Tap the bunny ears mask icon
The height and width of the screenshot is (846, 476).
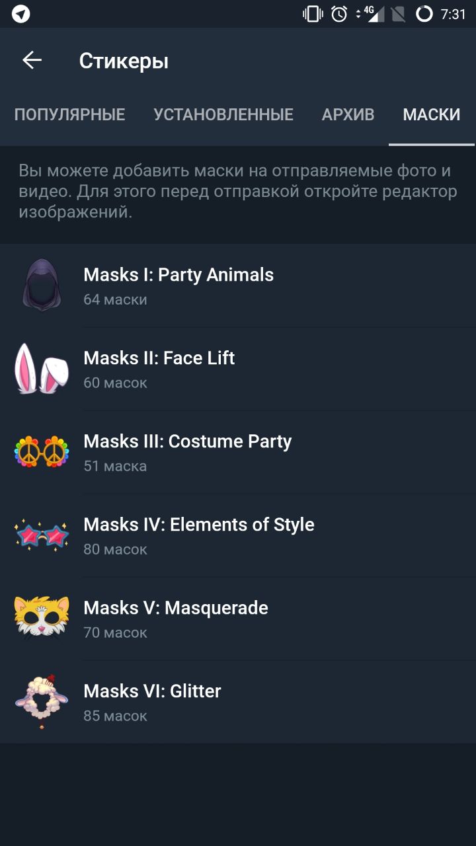(x=42, y=368)
